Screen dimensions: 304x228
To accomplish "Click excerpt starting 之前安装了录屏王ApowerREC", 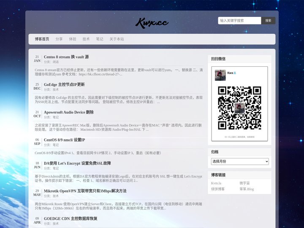I will point(118,128).
